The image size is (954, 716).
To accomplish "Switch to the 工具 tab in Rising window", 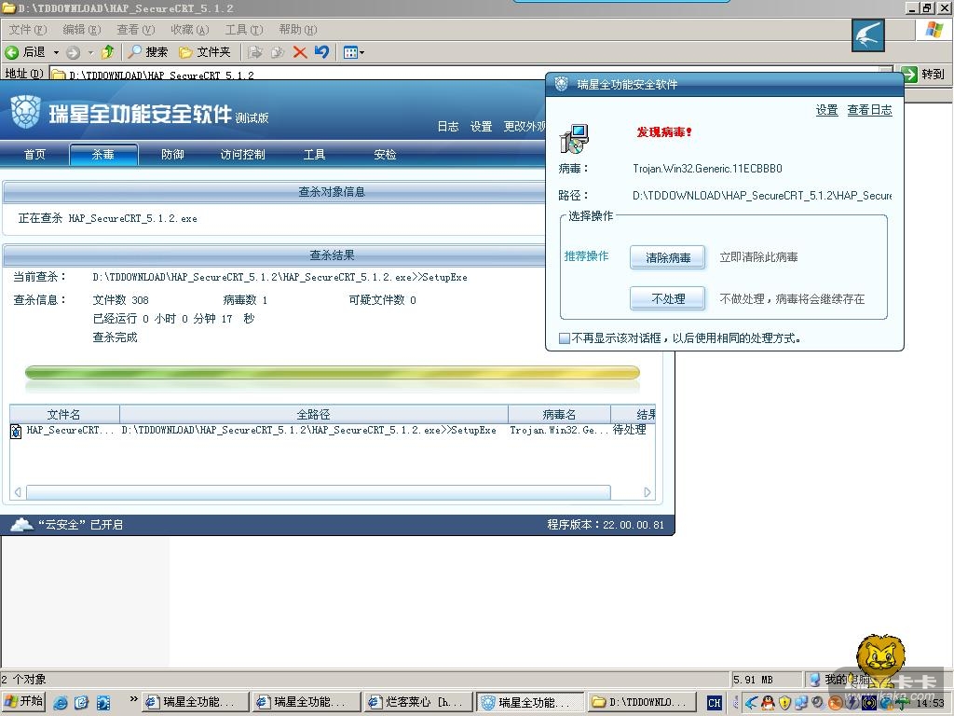I will coord(315,154).
